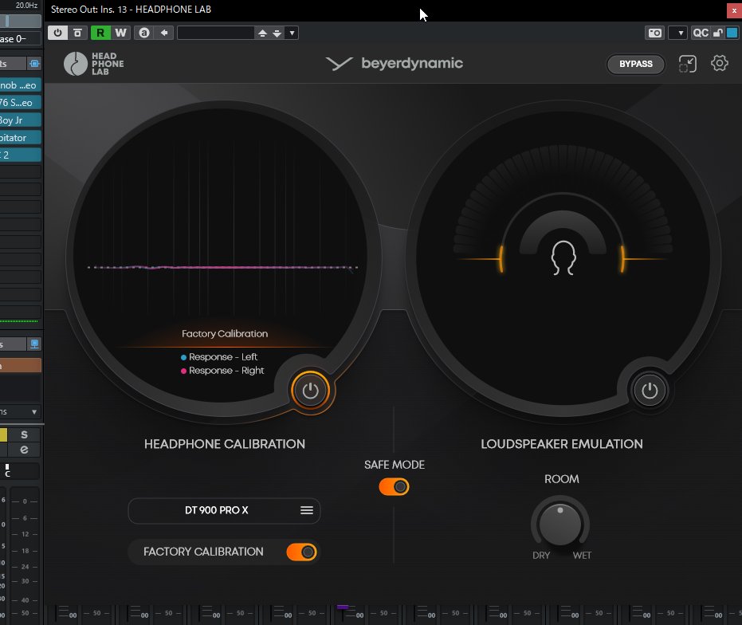
Task: Click the A/B comparison 'a' icon
Action: click(x=144, y=33)
